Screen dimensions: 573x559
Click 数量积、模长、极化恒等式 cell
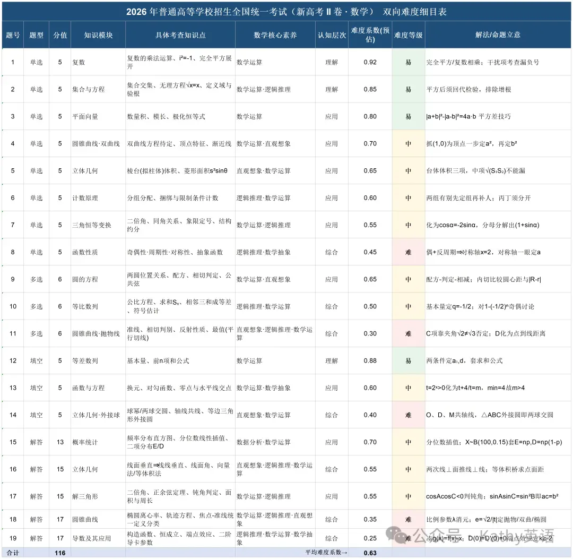[180, 117]
